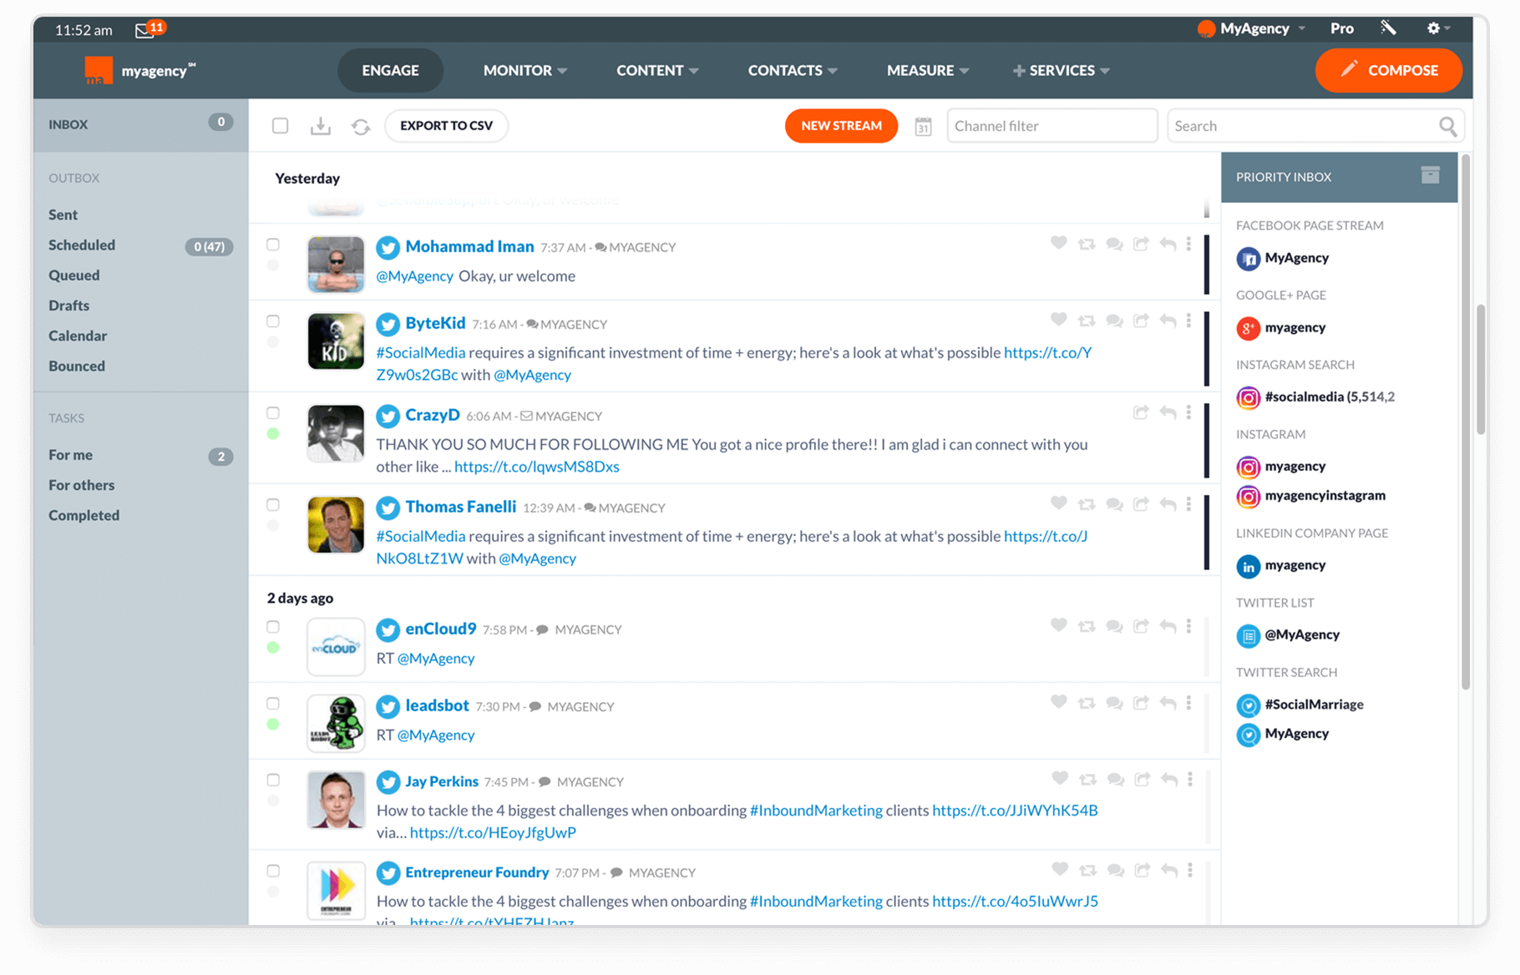Screen dimensions: 1520x975
Task: Select leadsbot's message checkbox
Action: click(273, 704)
